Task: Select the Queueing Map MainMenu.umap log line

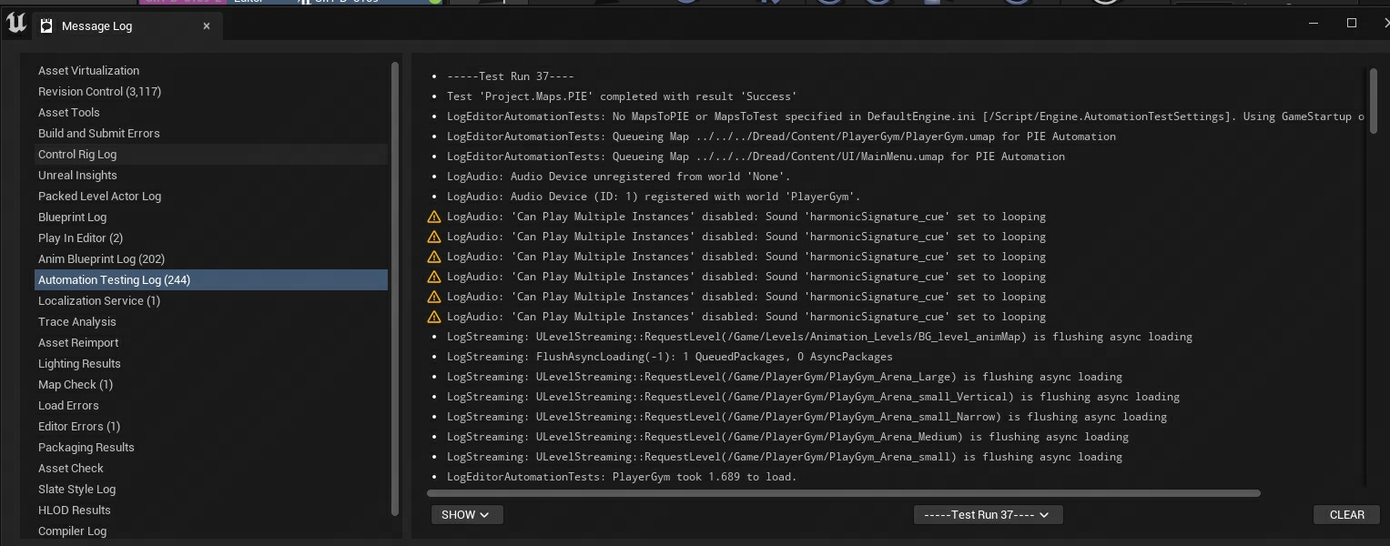Action: tap(756, 157)
